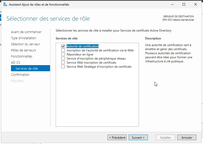The image size is (203, 144).
Task: Close the wizard with the X icon
Action: (x=196, y=5)
